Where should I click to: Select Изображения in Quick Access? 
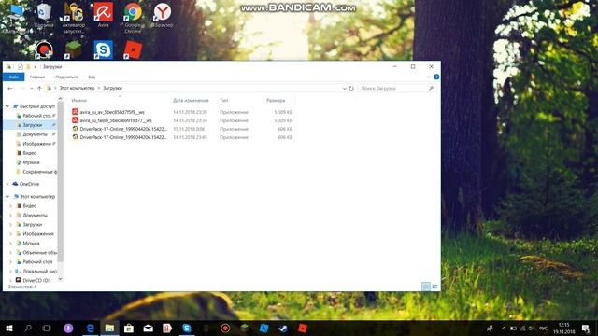coord(36,144)
